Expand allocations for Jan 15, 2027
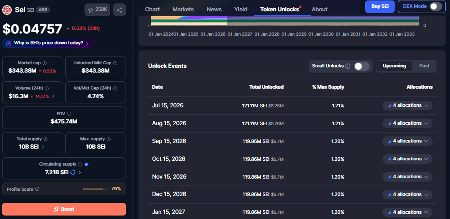Screen dimensions: 450x219 pos(407,212)
